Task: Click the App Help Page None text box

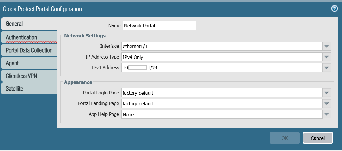Action: (x=222, y=114)
